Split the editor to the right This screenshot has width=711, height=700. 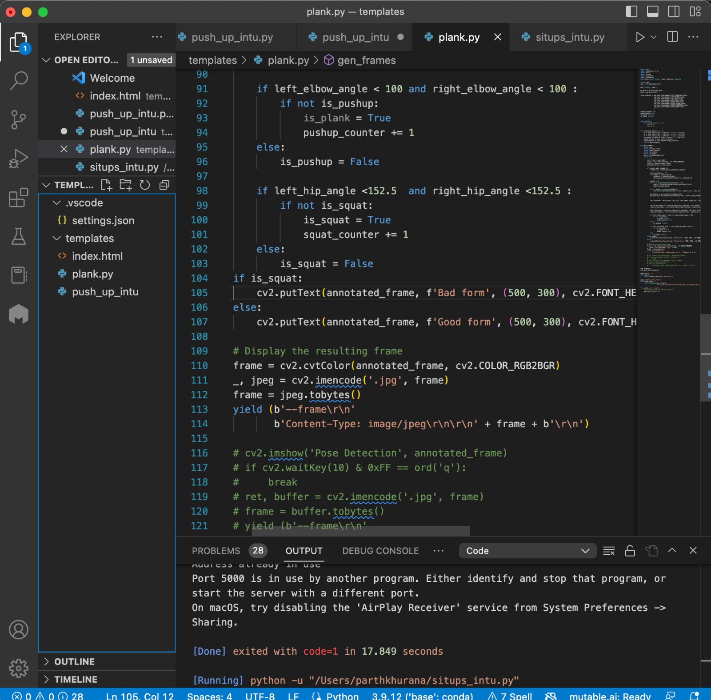tap(672, 37)
